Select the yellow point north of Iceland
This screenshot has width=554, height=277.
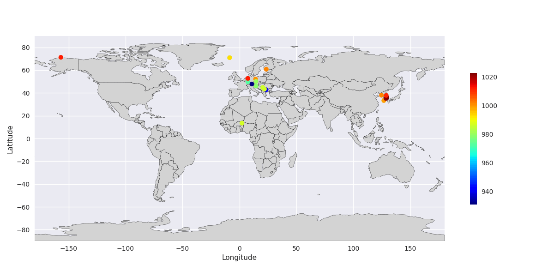229,58
